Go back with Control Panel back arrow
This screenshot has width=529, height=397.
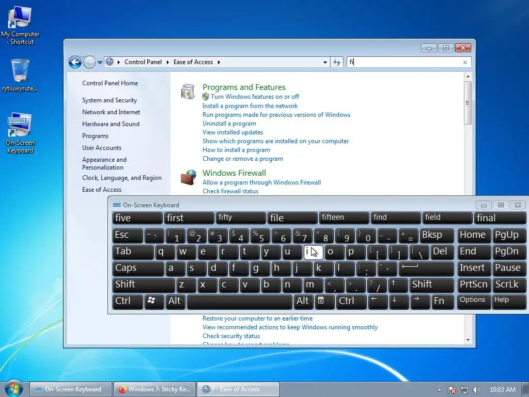[x=75, y=62]
